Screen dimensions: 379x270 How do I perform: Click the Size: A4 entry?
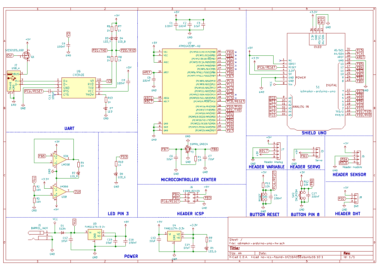235,253
